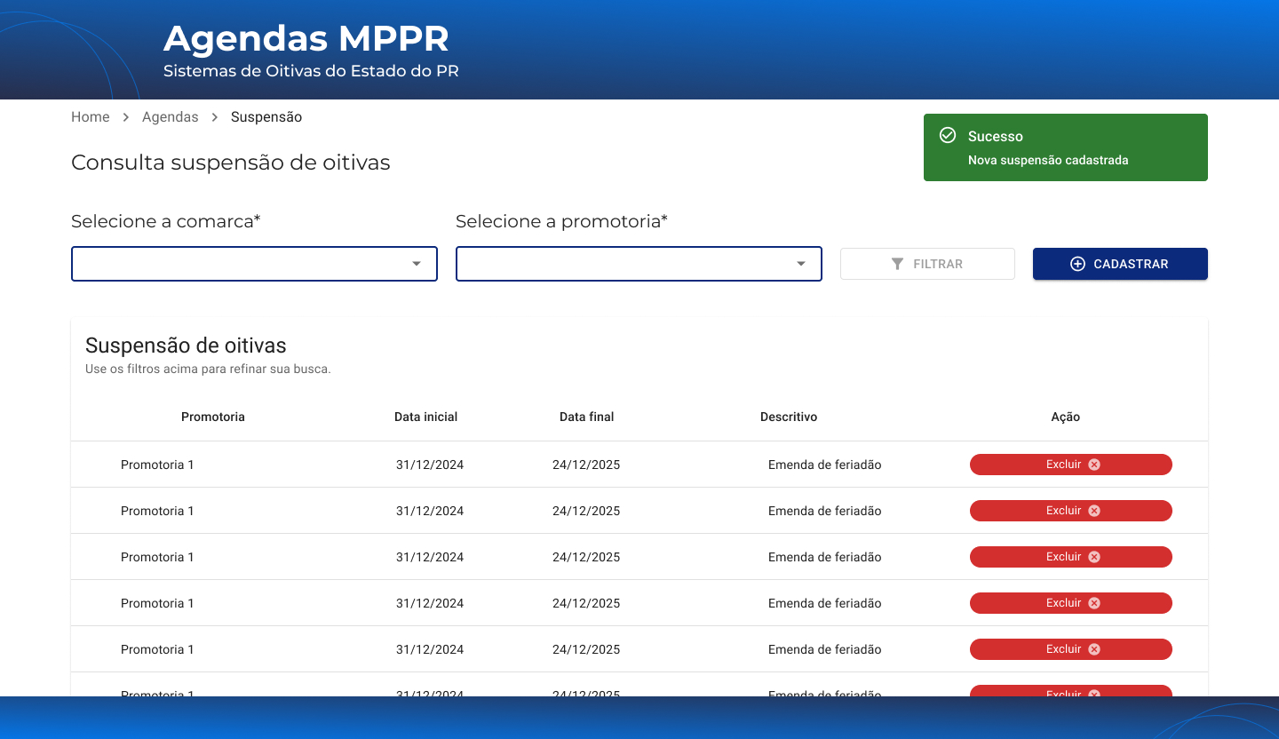1279x739 pixels.
Task: Click the Data final column header
Action: 586,417
